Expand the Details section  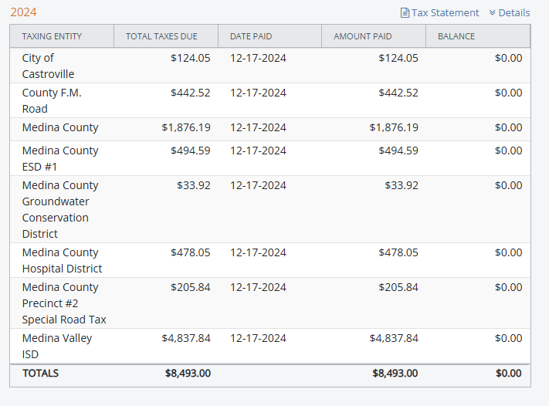coord(513,13)
